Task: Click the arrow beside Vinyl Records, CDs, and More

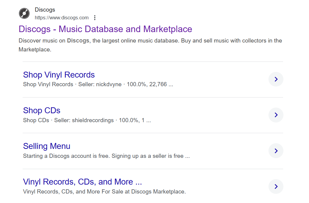Action: point(276,187)
